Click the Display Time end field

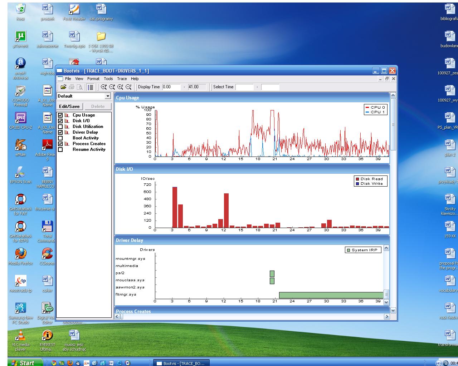click(x=198, y=87)
